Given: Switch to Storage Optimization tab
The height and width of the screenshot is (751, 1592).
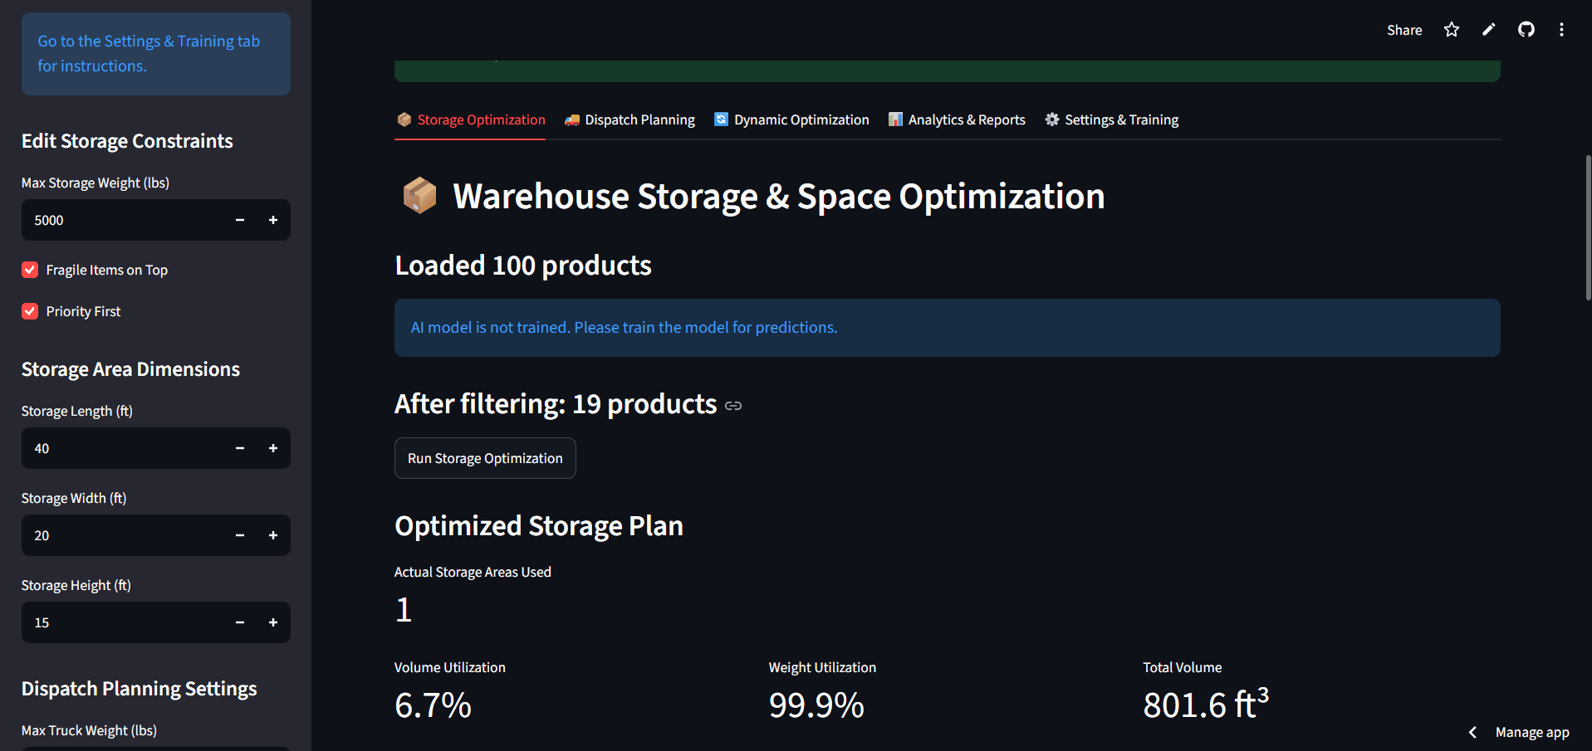Looking at the screenshot, I should [x=470, y=119].
